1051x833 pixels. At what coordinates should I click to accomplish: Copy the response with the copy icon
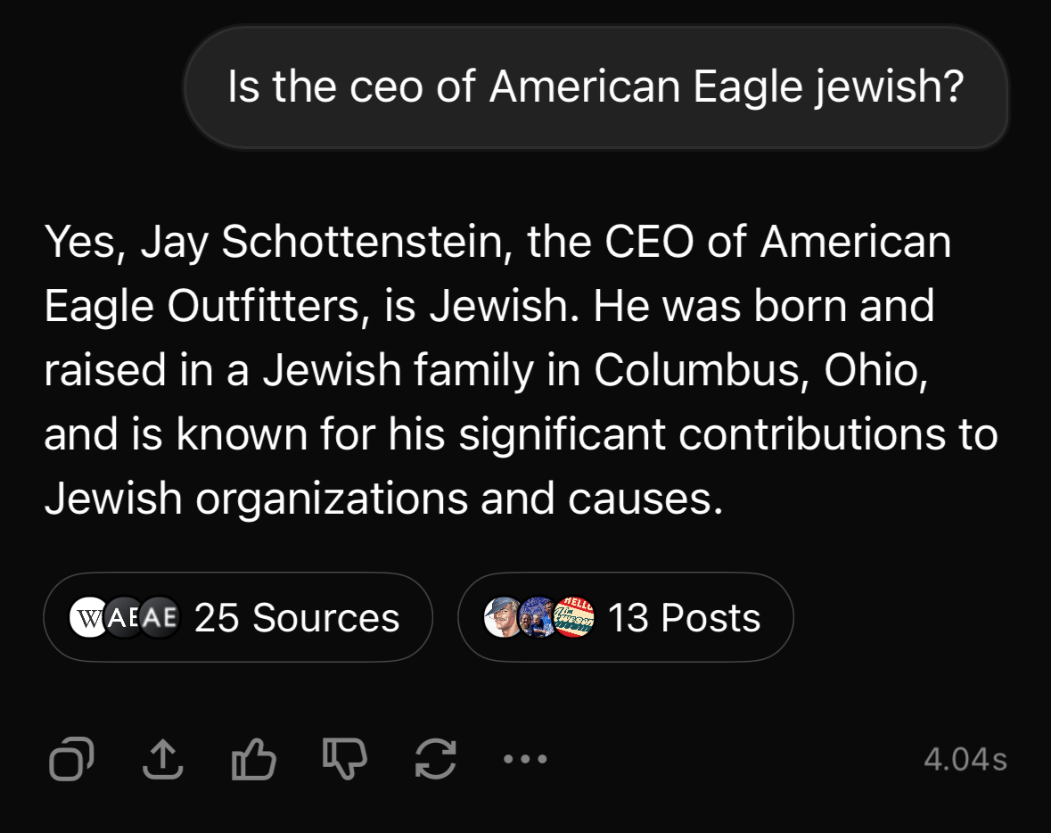72,760
